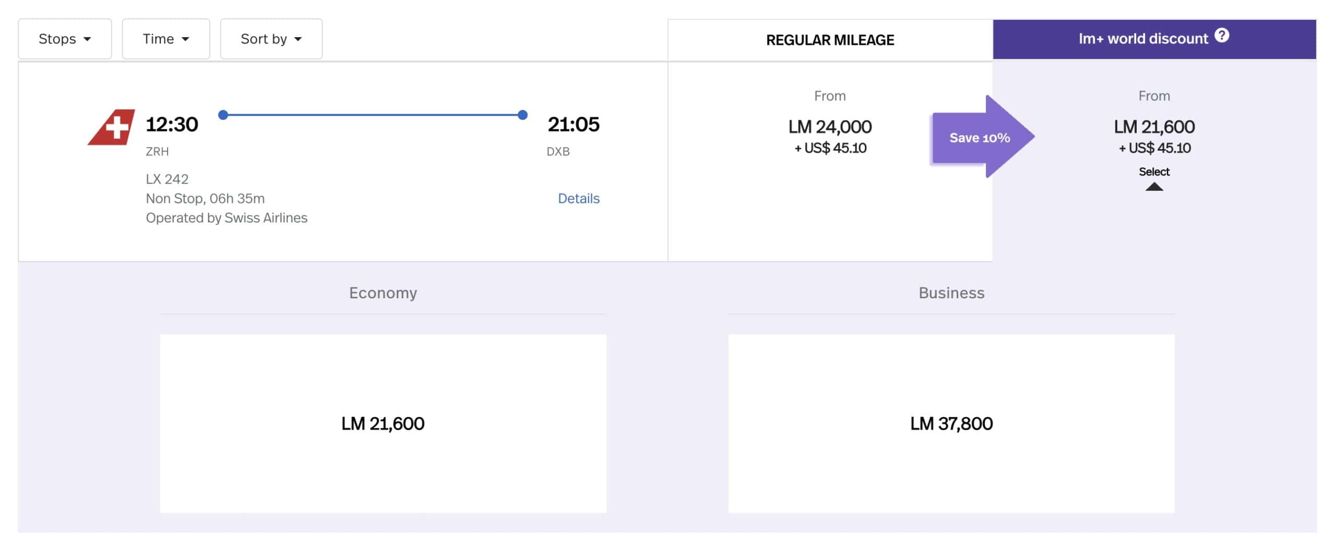Choose the Economy LM 21,600 fare card
Screen dimensions: 1336x547
(383, 423)
